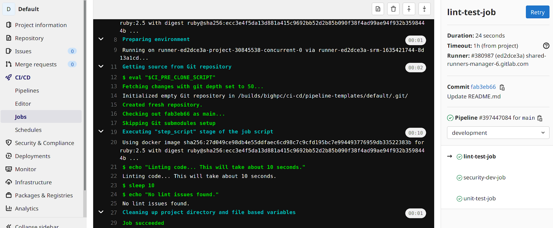553x228 pixels.
Task: Open Pipelines in the CI/CD submenu
Action: point(27,90)
